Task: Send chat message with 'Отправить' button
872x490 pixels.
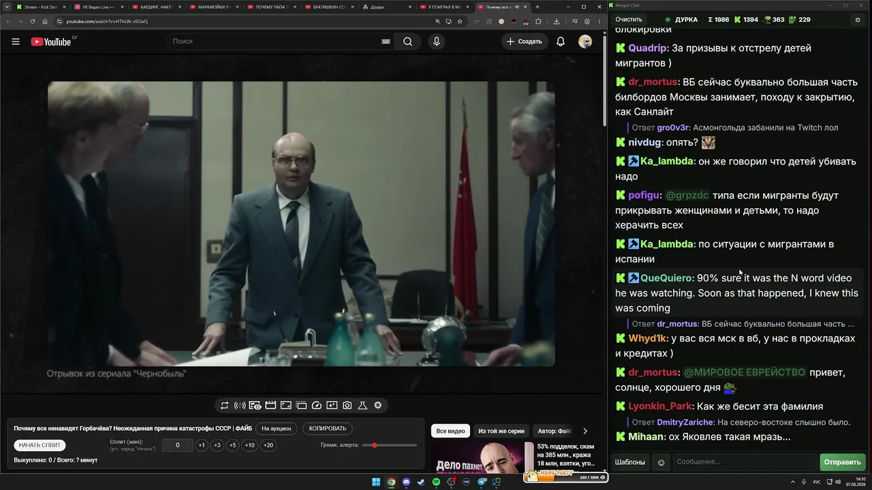Action: point(843,462)
